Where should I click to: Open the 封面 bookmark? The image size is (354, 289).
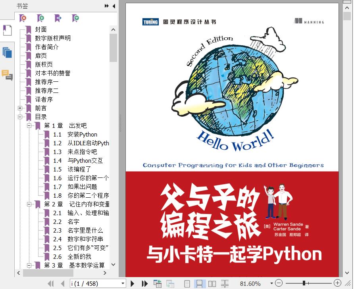pyautogui.click(x=41, y=30)
